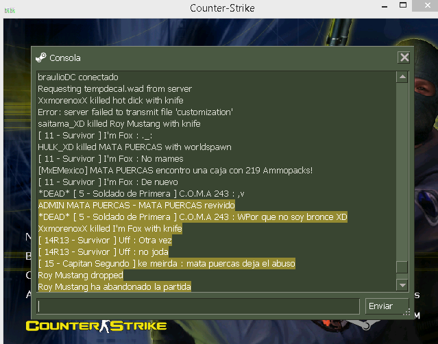
Task: Click the empty scrollbar track above thumb
Action: point(402,172)
